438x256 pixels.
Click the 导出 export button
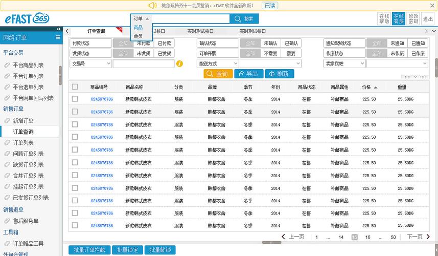tap(248, 74)
